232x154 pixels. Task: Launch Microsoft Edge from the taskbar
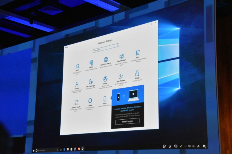(x=64, y=149)
